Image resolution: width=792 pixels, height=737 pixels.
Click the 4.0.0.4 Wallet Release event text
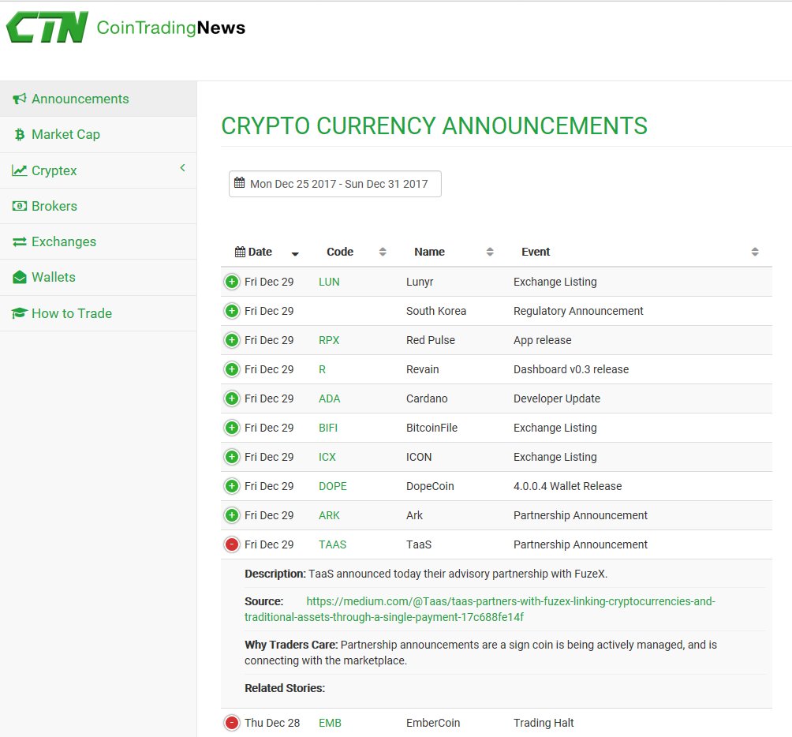tap(567, 486)
